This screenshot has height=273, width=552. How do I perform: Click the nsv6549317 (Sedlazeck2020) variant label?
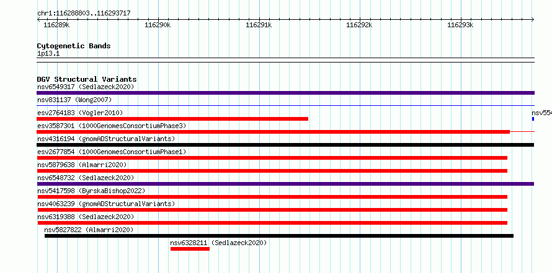click(x=86, y=87)
